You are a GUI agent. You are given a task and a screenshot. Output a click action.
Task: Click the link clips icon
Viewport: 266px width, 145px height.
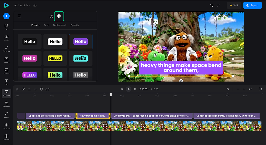(48, 89)
